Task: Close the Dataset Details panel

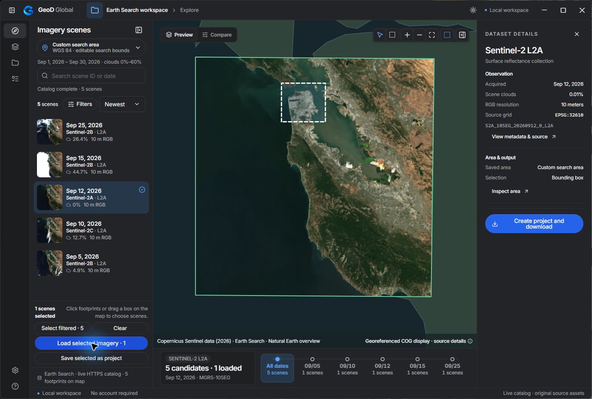Action: 577,34
